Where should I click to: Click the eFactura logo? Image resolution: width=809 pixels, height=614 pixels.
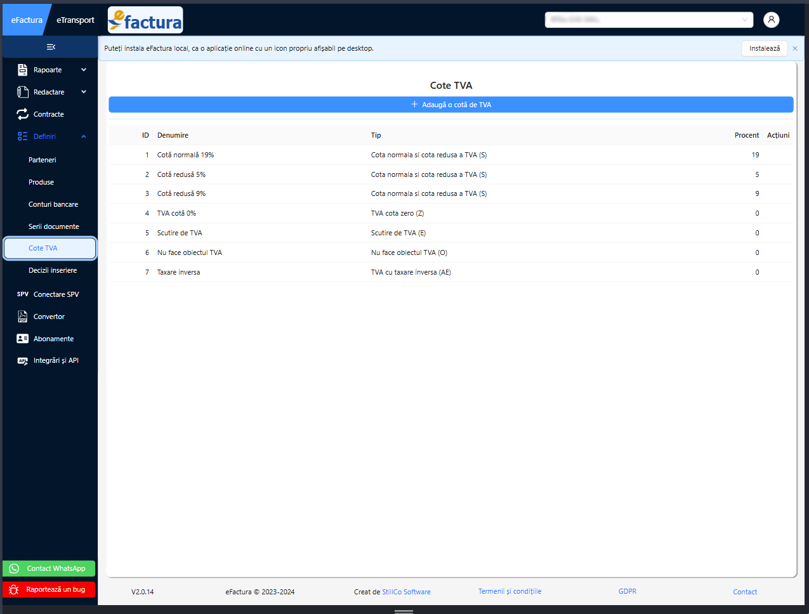pos(145,20)
